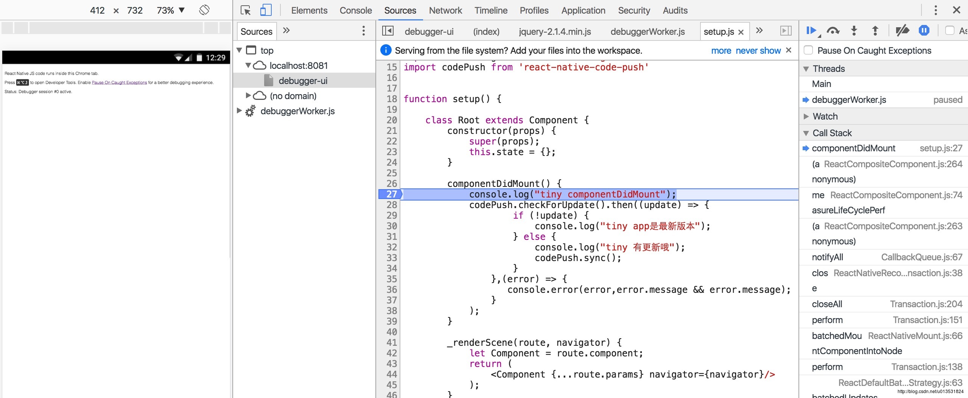The height and width of the screenshot is (398, 968).
Task: Select perform Transaction.js:151 frame
Action: coord(884,320)
